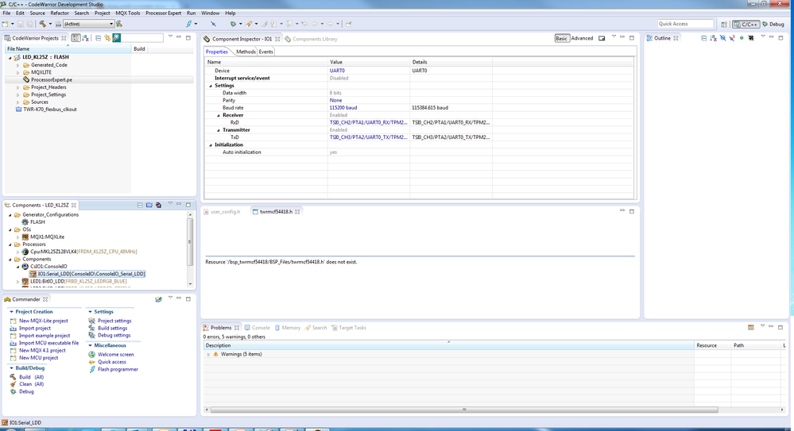The image size is (794, 431).
Task: Click Collapse All icon in CodeWarrior Projects panel
Action: coord(99,38)
